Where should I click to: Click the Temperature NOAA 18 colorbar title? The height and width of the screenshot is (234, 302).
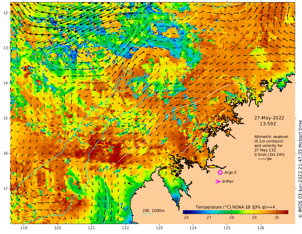pyautogui.click(x=235, y=207)
